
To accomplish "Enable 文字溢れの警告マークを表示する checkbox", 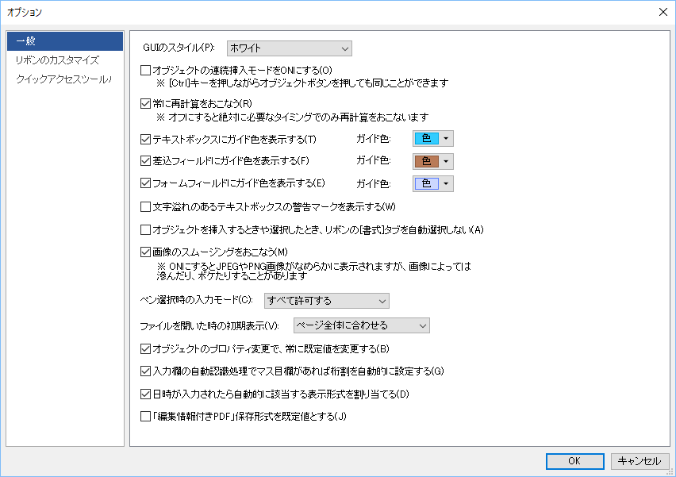I will (146, 207).
